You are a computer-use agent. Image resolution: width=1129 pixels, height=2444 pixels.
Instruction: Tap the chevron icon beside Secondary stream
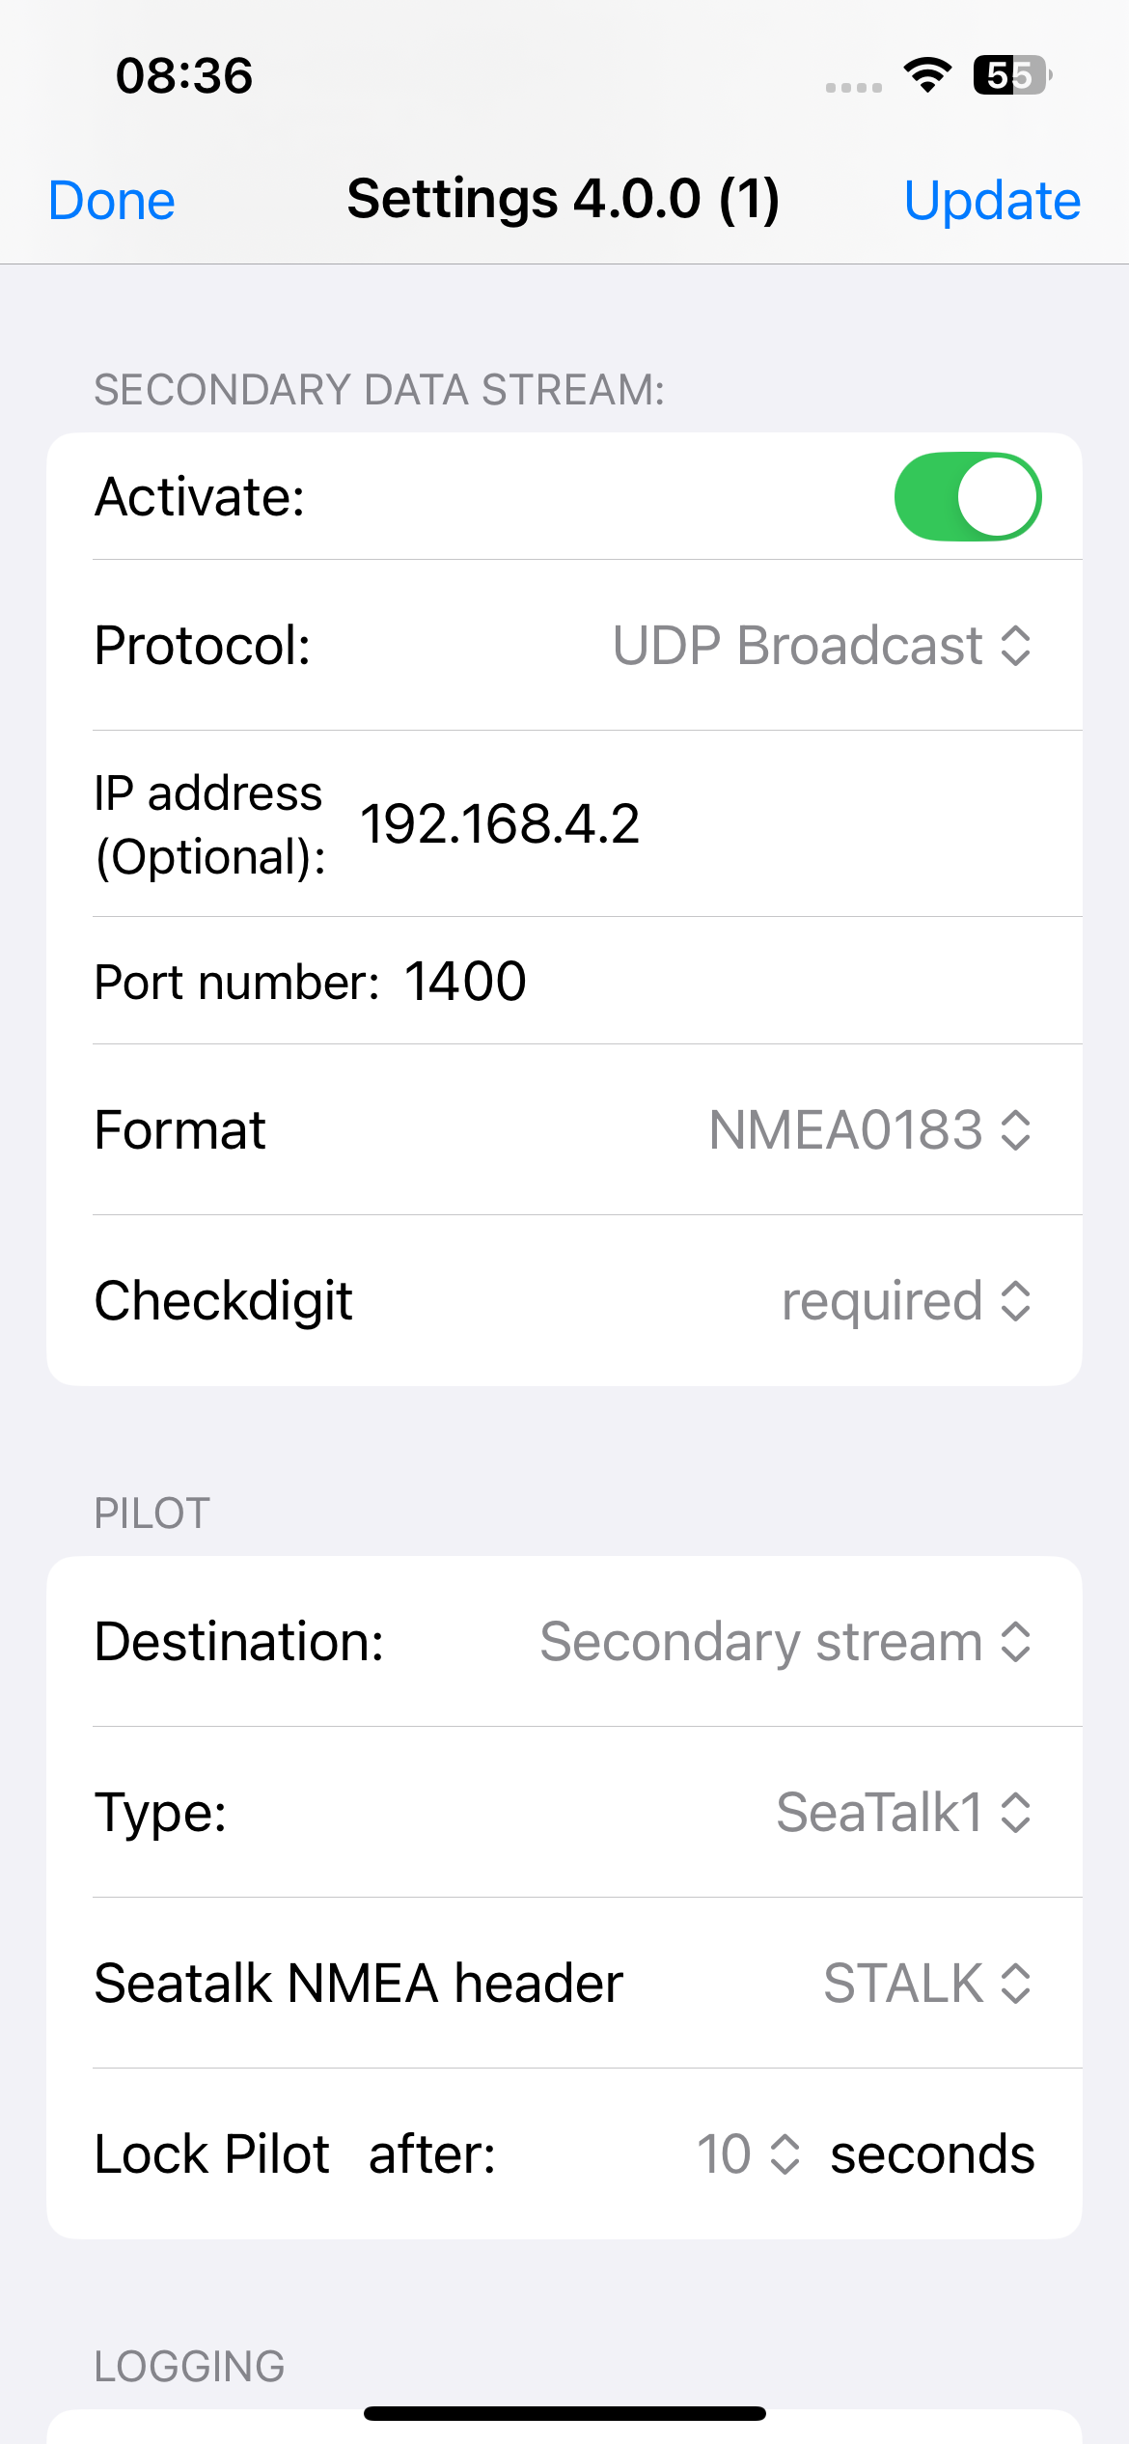pos(1016,1641)
